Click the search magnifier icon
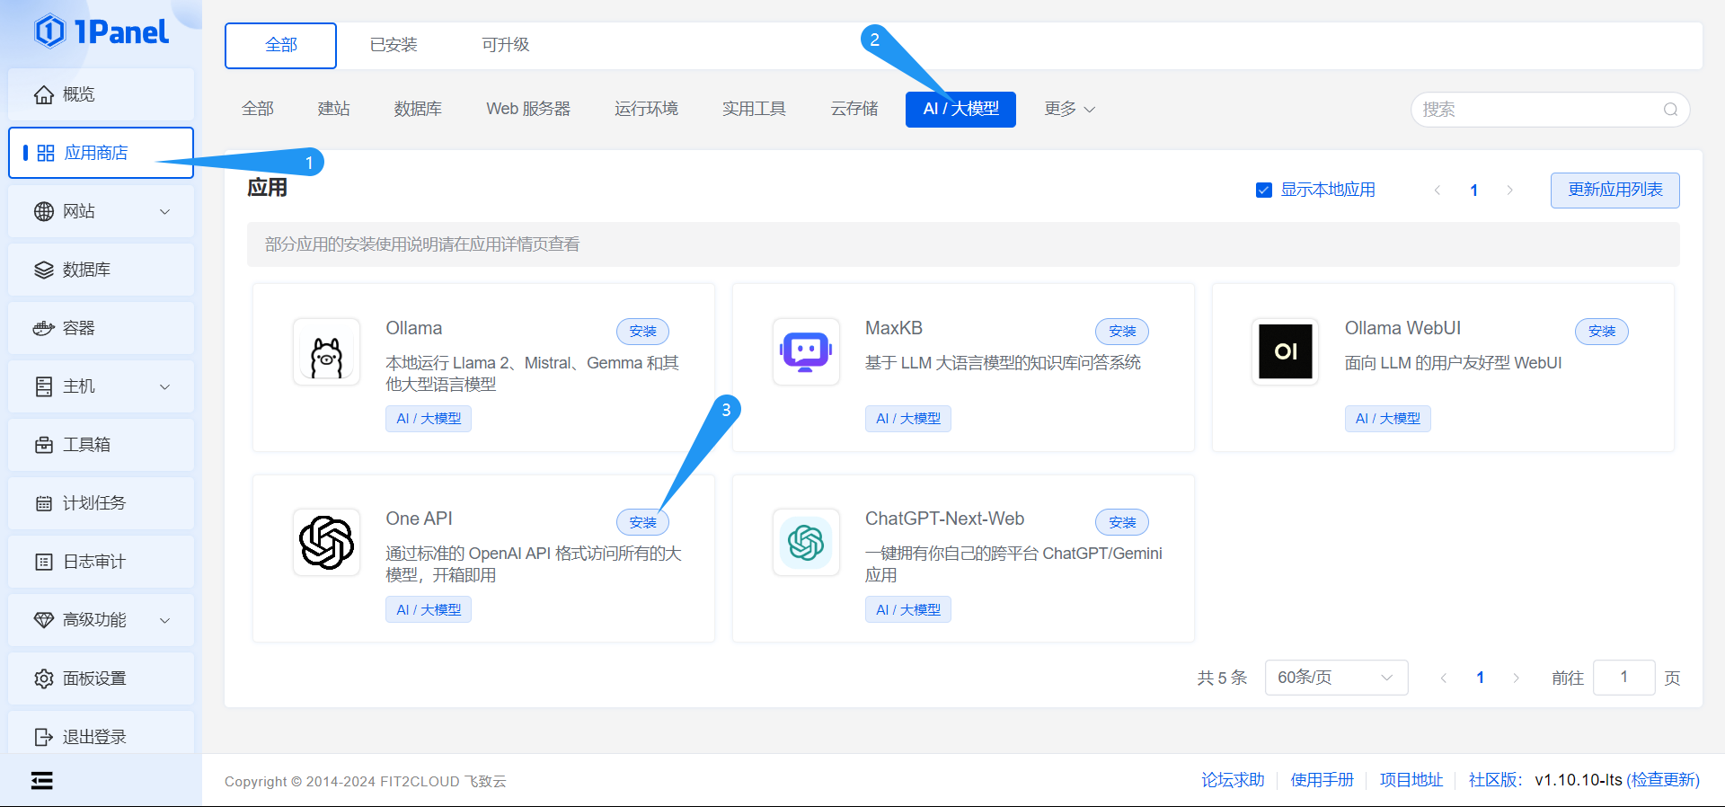The width and height of the screenshot is (1725, 807). (x=1670, y=110)
